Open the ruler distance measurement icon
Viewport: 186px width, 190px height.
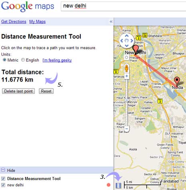[x=118, y=186]
